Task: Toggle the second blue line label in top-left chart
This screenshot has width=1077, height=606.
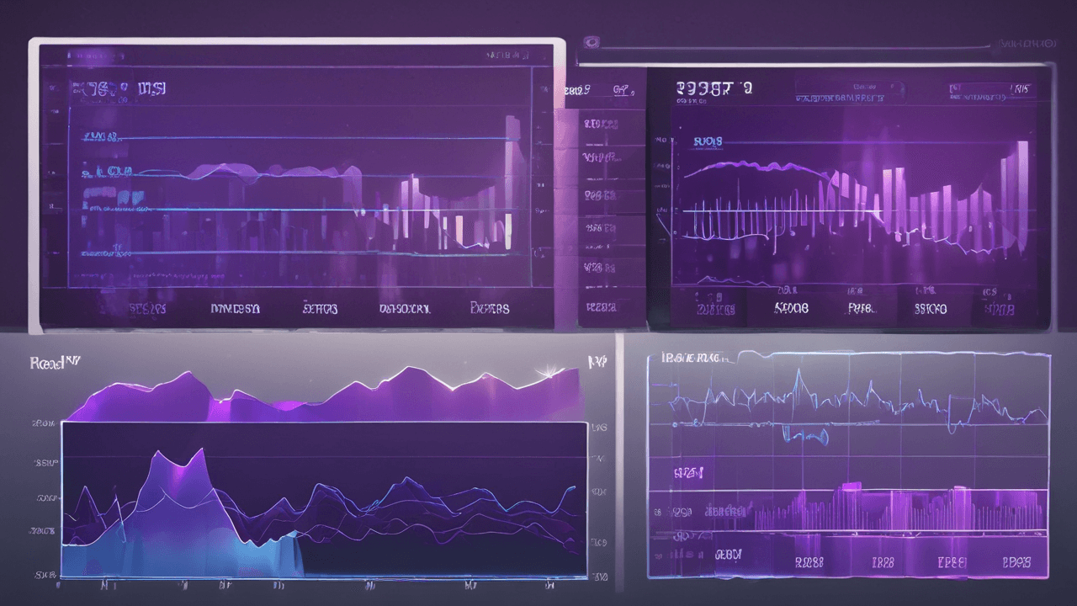Action: pos(107,172)
